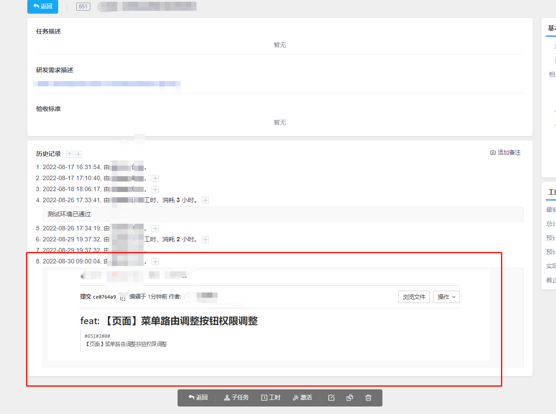Expand details of 2022-08-26 17:34:19 history entry
The height and width of the screenshot is (414, 556).
pos(155,229)
